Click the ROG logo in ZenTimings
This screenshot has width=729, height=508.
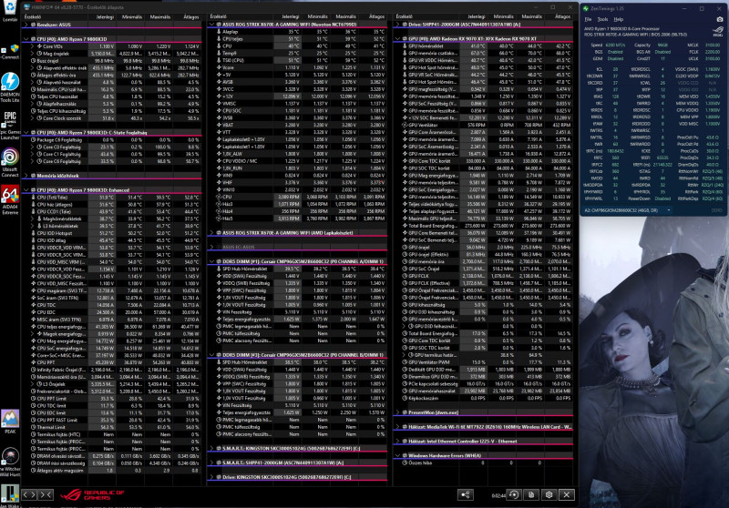(717, 32)
